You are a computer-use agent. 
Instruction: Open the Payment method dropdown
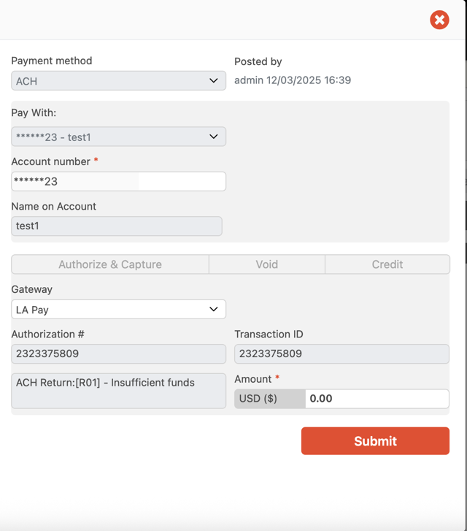109,80
